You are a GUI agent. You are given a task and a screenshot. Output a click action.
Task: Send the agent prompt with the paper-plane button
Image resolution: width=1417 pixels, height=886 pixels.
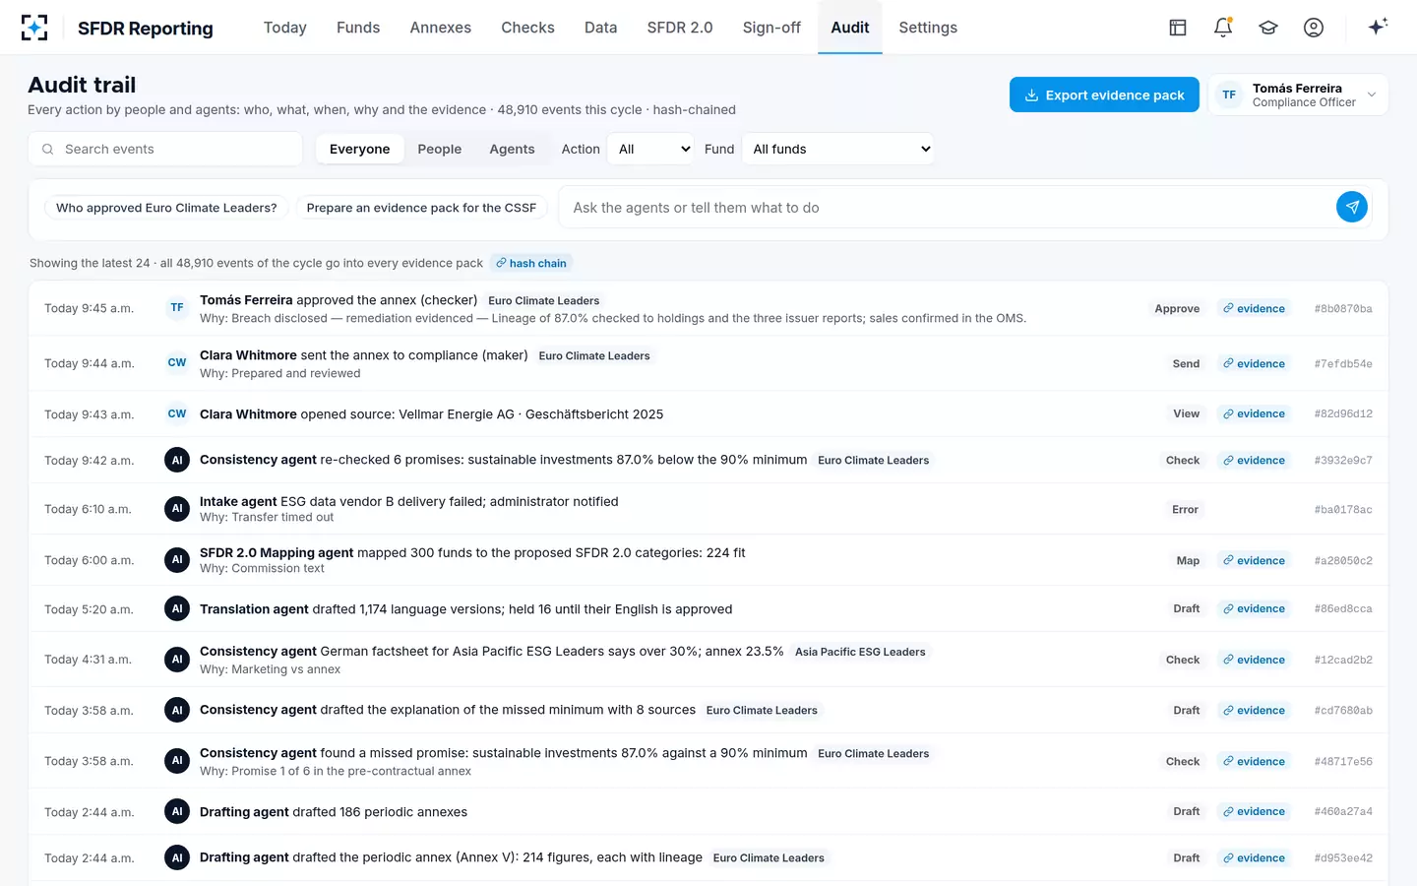[x=1352, y=207]
